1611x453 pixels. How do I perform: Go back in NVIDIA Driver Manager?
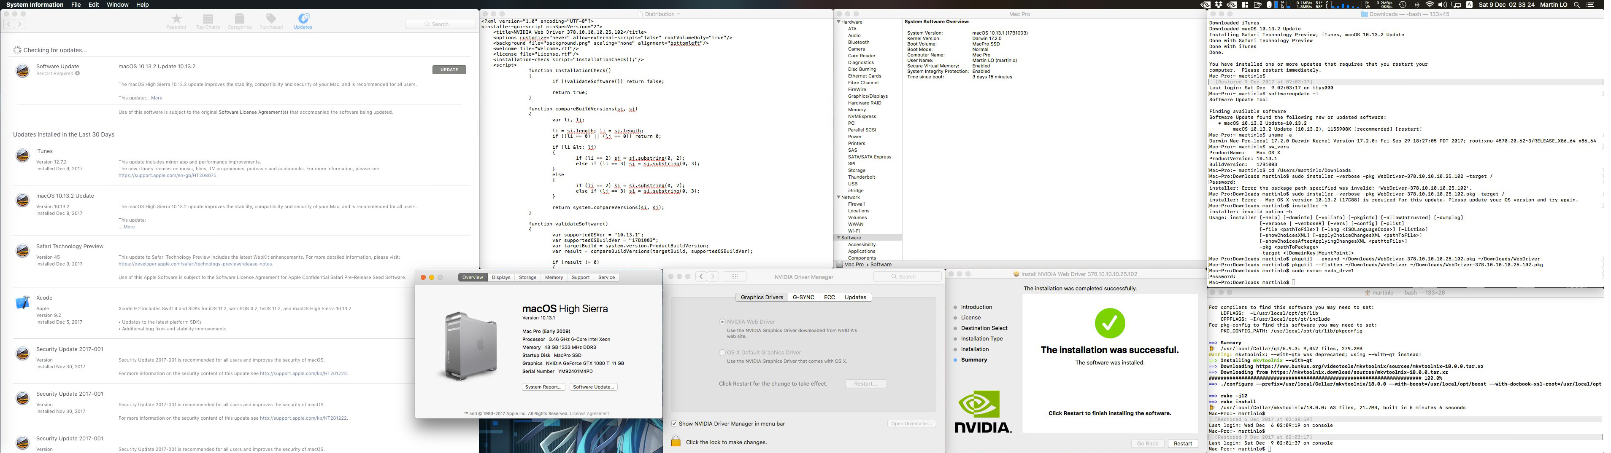point(702,276)
